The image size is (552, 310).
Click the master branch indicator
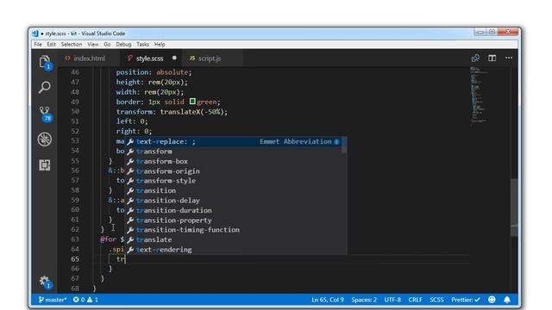(52, 300)
